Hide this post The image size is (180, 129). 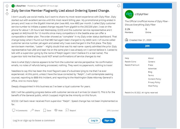pos(58,110)
